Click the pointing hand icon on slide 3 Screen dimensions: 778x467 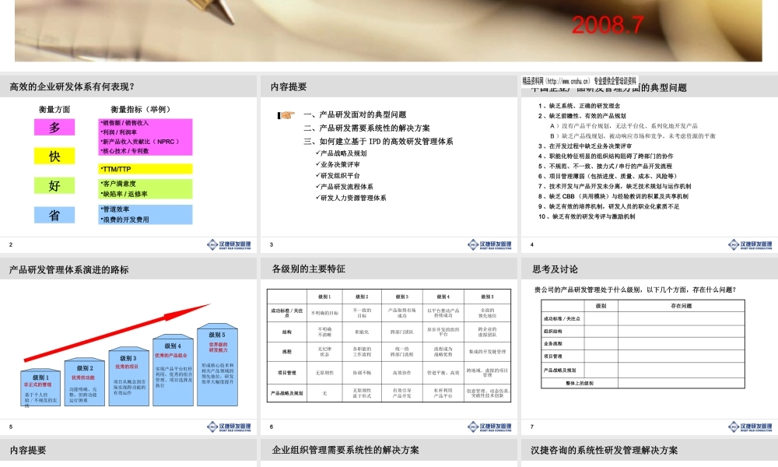287,115
